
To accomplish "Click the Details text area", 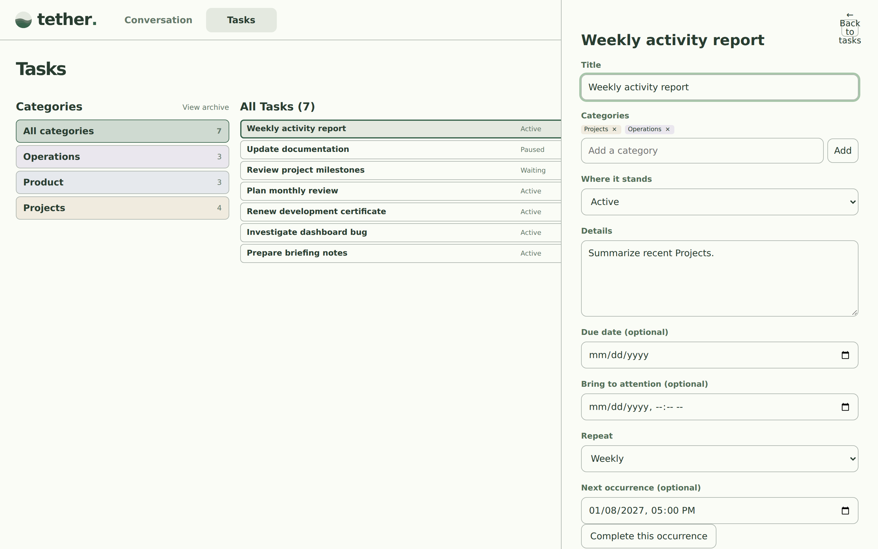I will 719,278.
